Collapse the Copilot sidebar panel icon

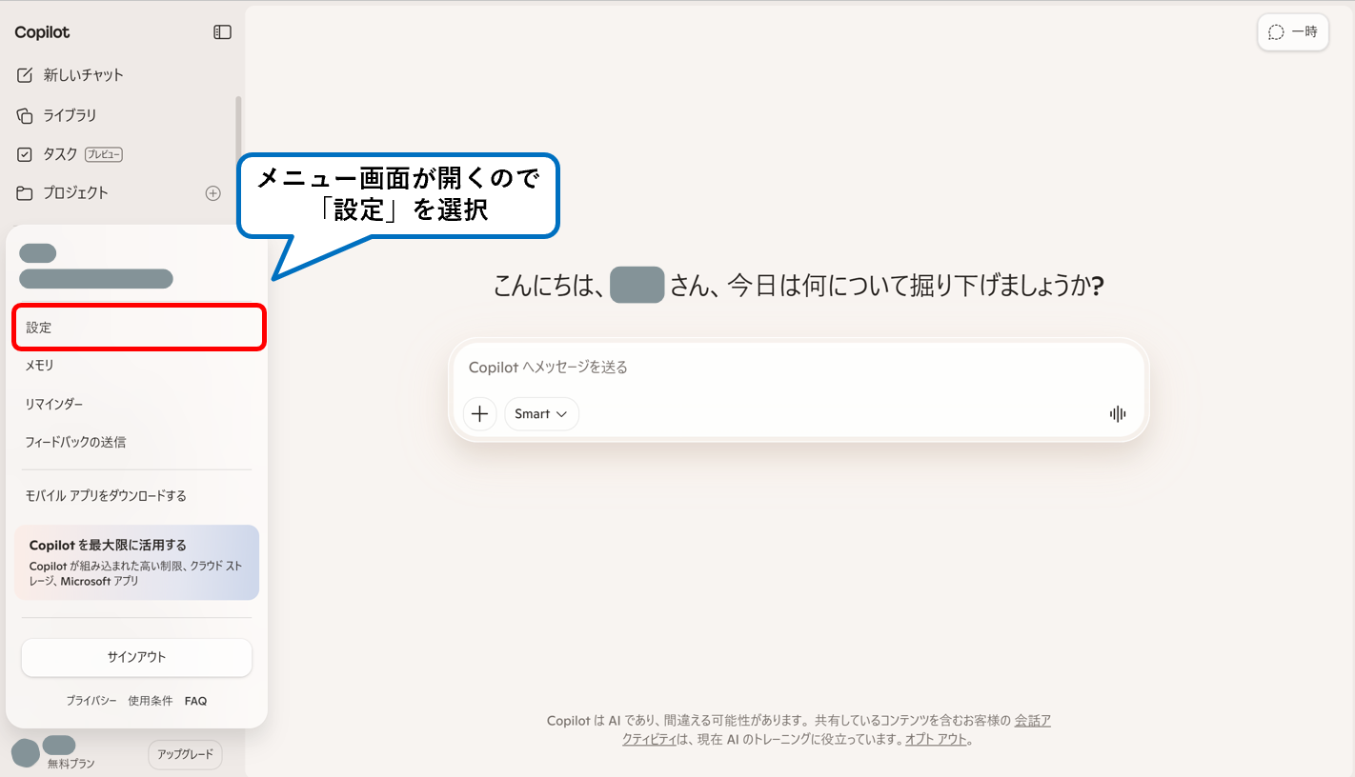coord(222,32)
